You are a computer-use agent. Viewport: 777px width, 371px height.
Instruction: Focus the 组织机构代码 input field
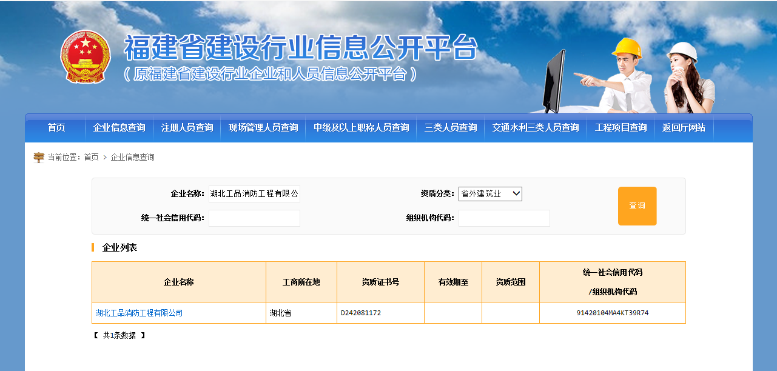pos(504,218)
